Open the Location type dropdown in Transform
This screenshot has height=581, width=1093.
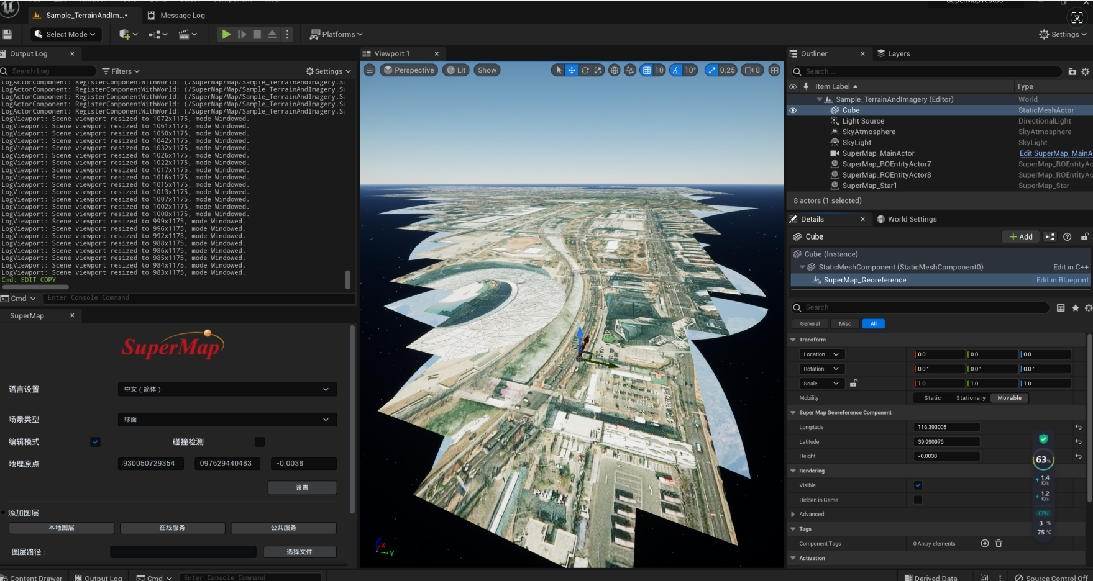tap(821, 354)
